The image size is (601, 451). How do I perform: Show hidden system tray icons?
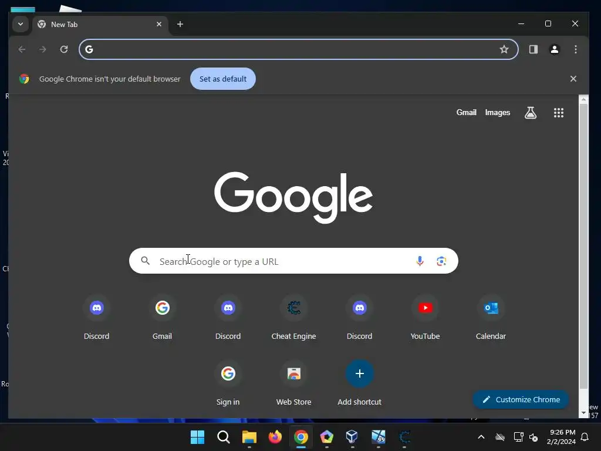[481, 437]
